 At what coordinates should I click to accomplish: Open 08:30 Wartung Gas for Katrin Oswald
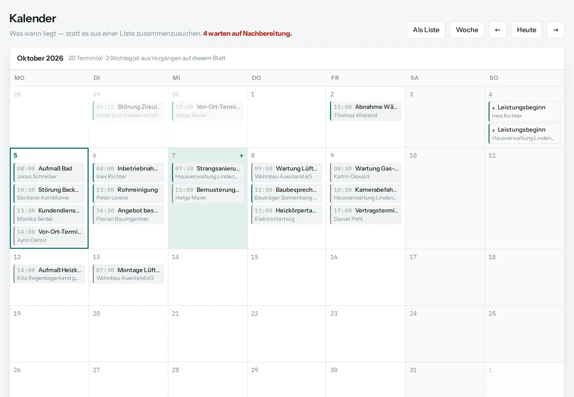[366, 172]
